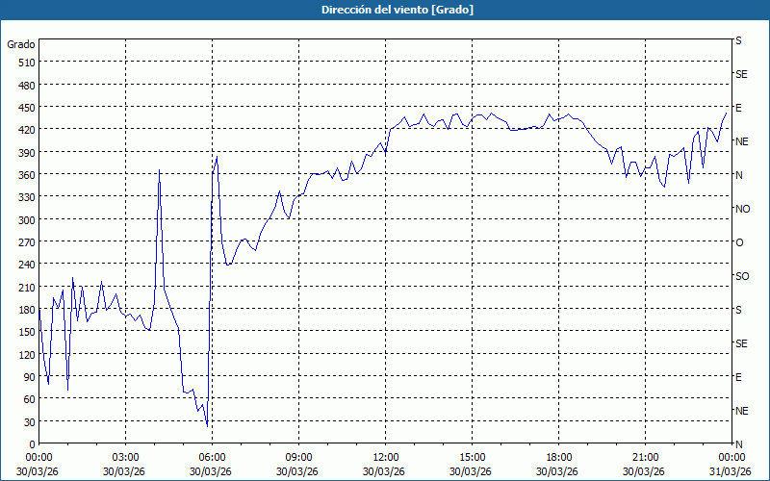This screenshot has height=481, width=770.
Task: Select the 18:00 time axis label
Action: click(558, 457)
